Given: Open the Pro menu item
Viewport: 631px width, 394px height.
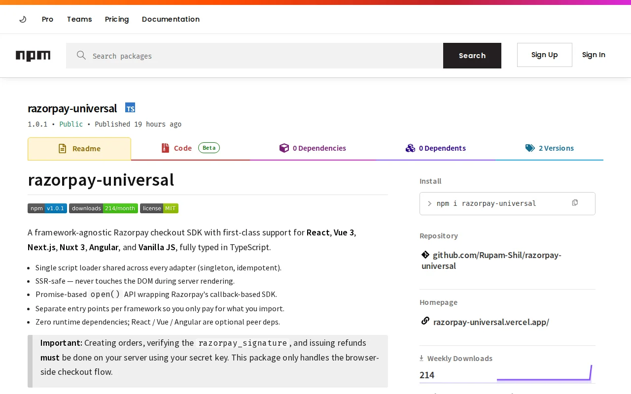Looking at the screenshot, I should pyautogui.click(x=47, y=19).
